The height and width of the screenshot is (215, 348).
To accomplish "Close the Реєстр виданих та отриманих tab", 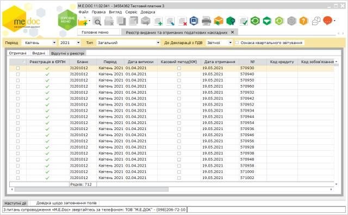I will tap(232, 32).
